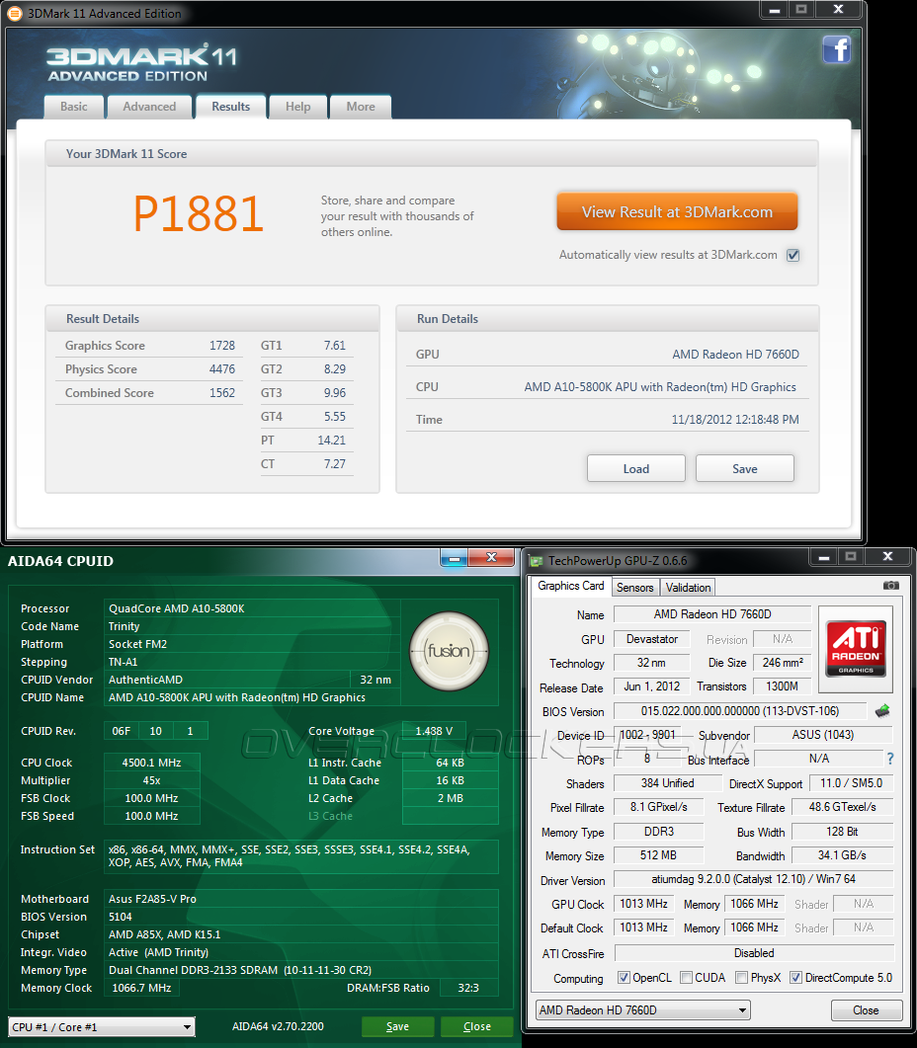Click the GPU-Z Driver Version field

753,879
